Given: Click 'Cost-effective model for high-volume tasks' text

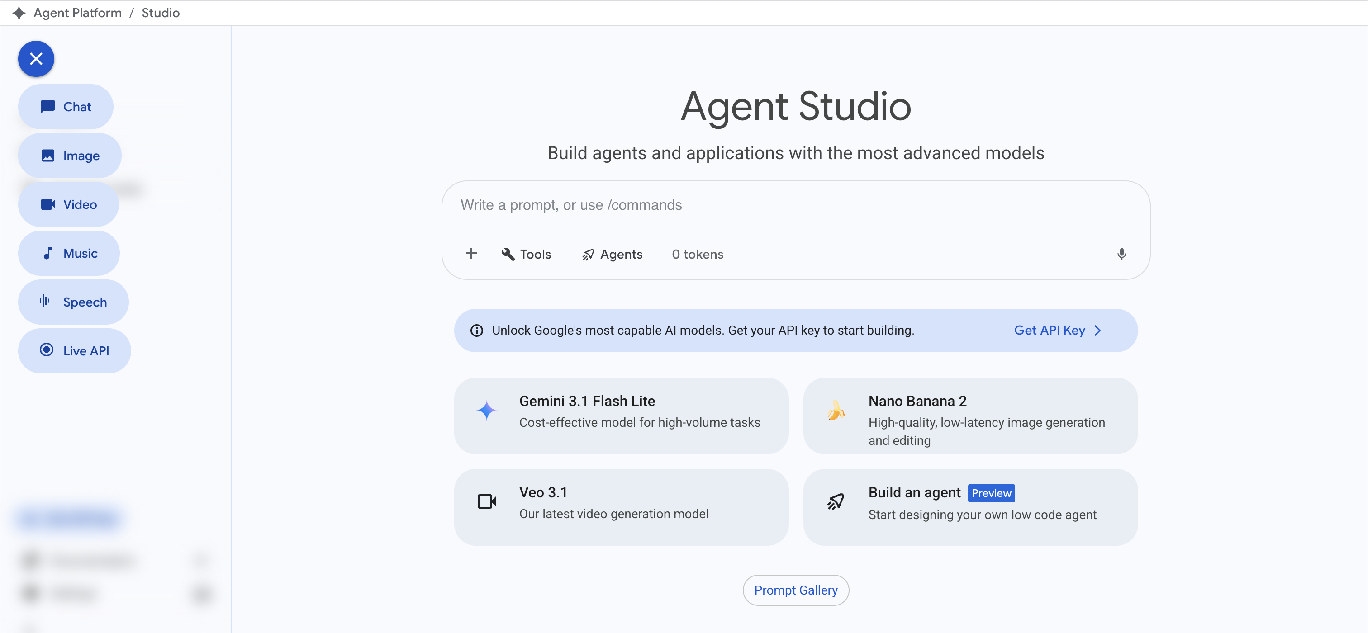Looking at the screenshot, I should [x=639, y=422].
